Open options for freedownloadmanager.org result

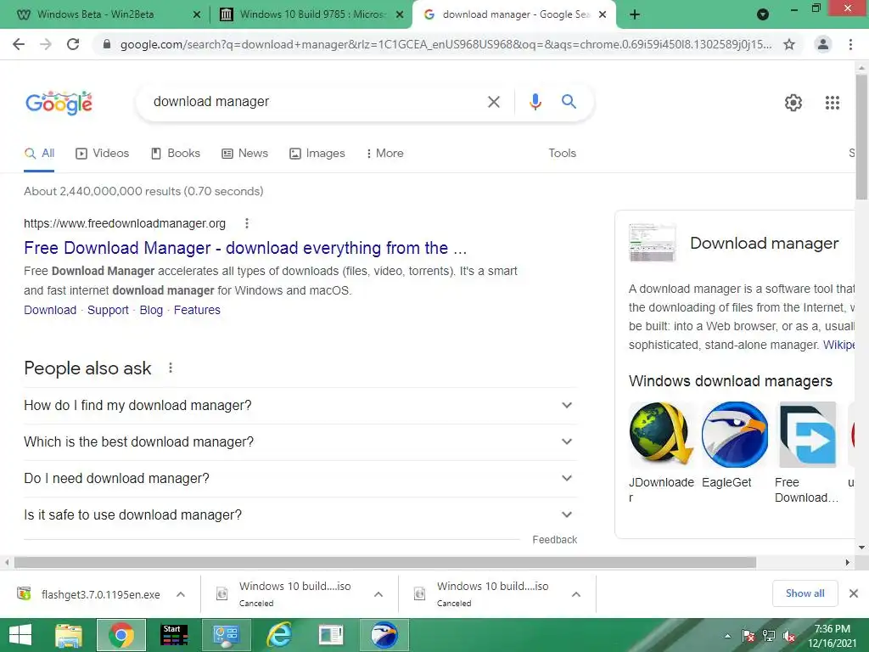(x=247, y=223)
